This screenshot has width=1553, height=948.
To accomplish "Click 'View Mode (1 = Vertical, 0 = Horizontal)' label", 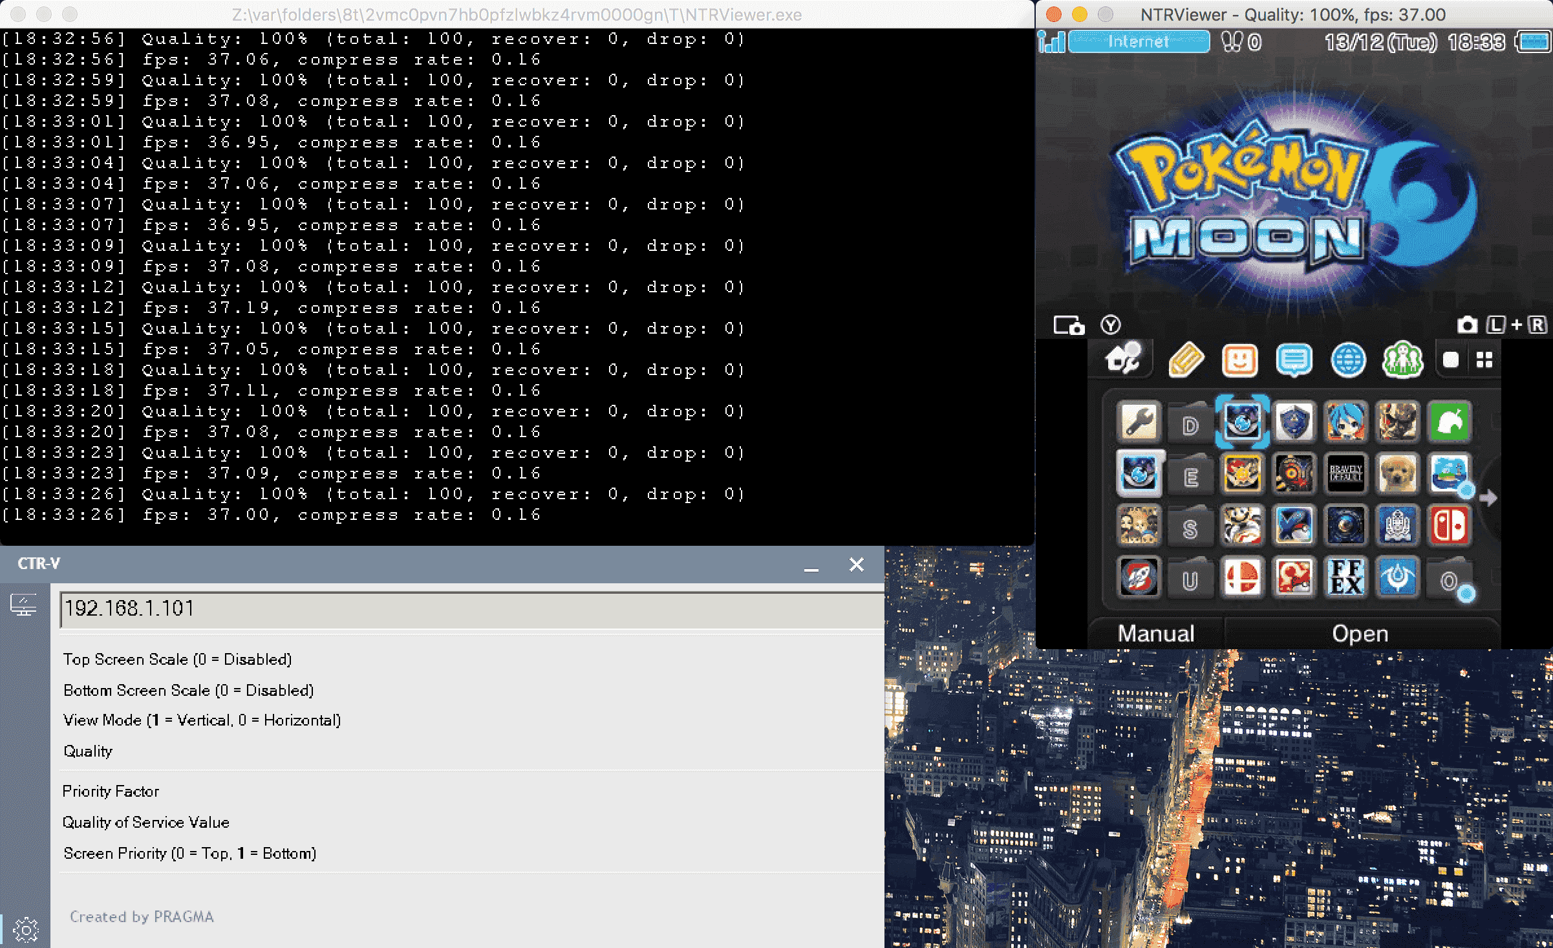I will pos(202,720).
